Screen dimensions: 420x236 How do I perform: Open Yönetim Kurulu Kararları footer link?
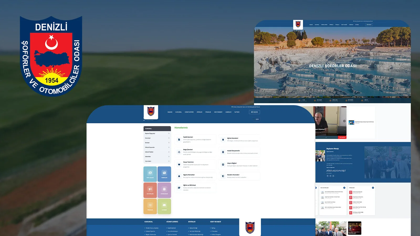152,228
